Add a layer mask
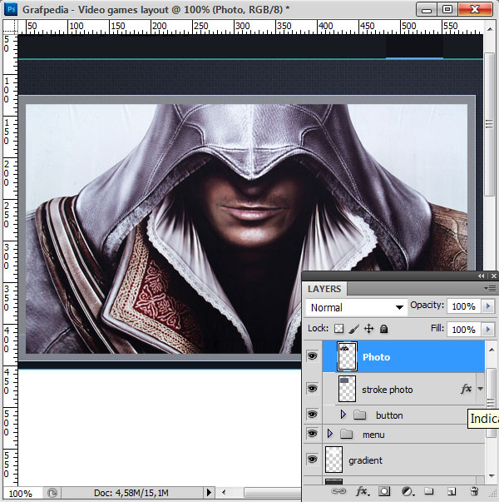 coord(384,491)
